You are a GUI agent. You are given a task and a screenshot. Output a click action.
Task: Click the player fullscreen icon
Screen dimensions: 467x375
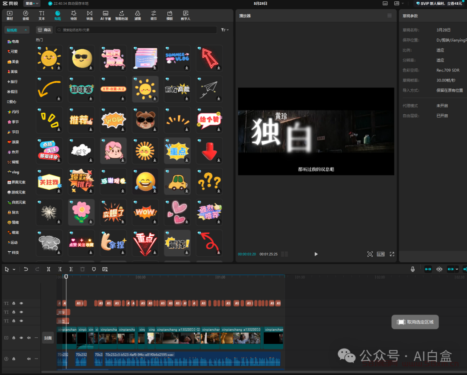(x=392, y=254)
